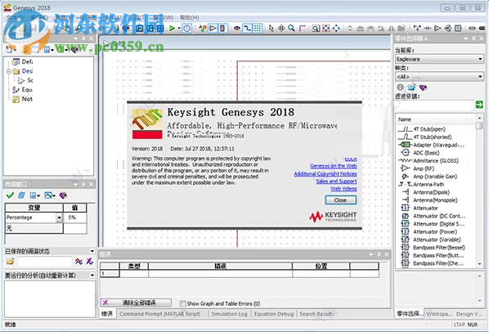Click the parts list scroll down arrow
Screen dimensions: 489x332
(x=479, y=264)
